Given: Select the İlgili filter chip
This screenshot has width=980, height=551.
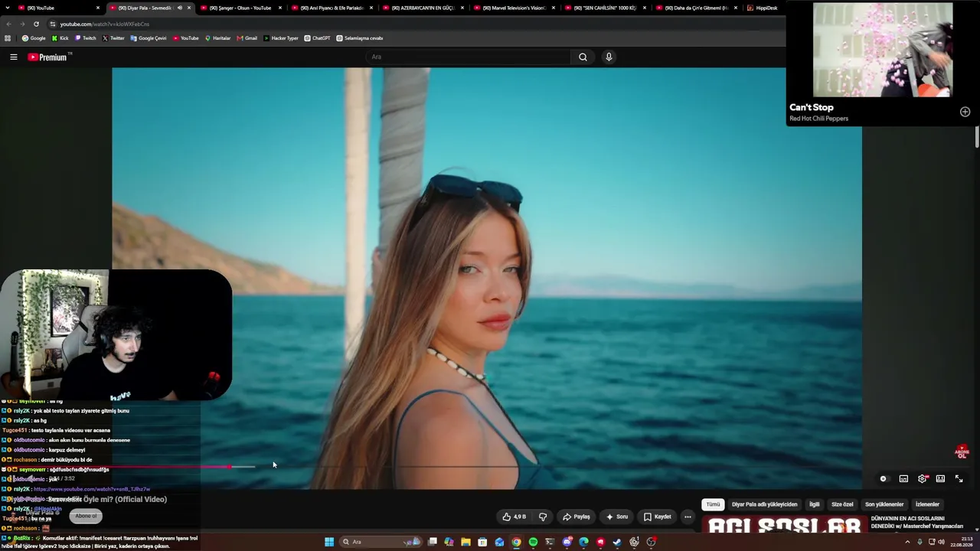Looking at the screenshot, I should (815, 504).
